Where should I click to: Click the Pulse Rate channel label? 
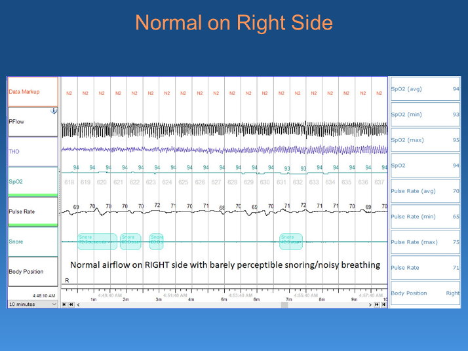point(31,212)
